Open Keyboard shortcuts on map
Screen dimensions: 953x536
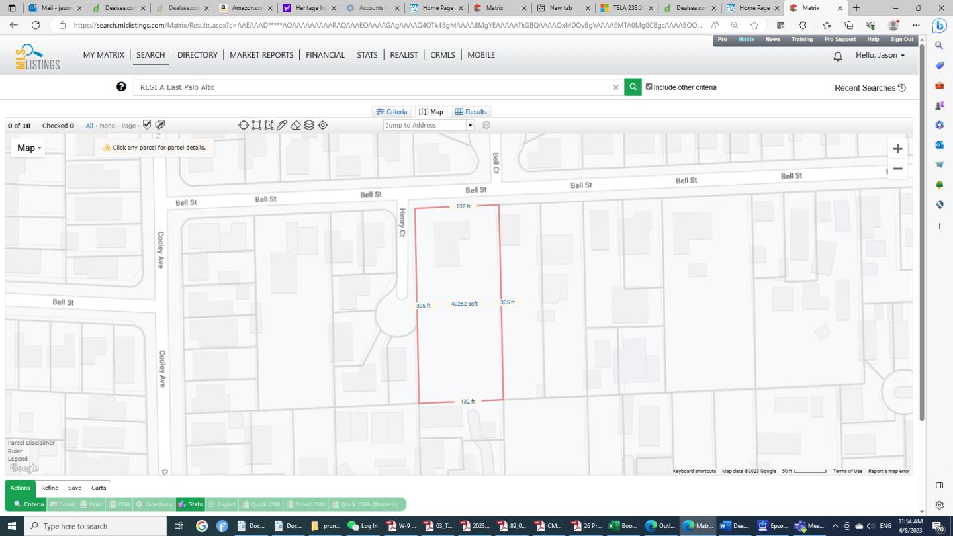click(x=694, y=471)
